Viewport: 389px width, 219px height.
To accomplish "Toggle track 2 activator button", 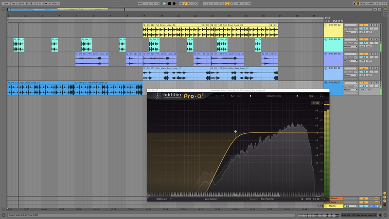I will pyautogui.click(x=364, y=39).
